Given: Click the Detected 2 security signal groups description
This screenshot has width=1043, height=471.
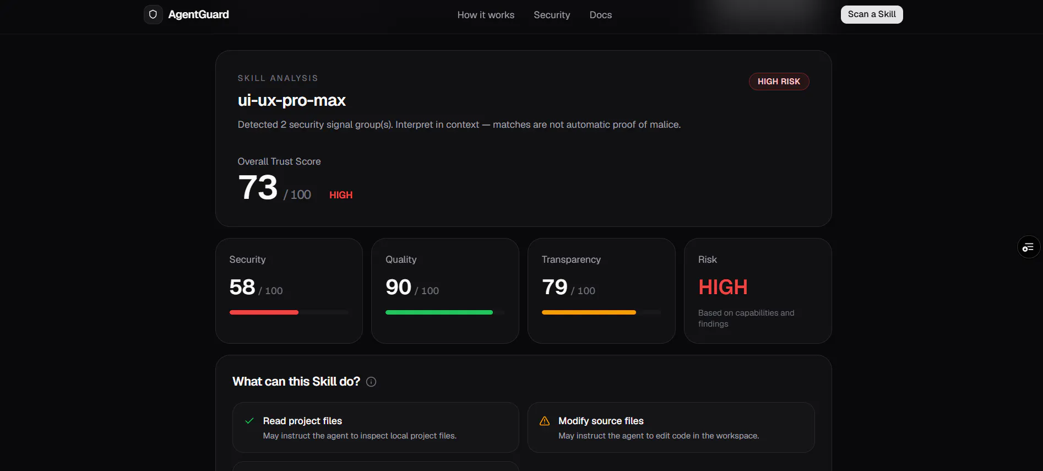Looking at the screenshot, I should coord(459,124).
